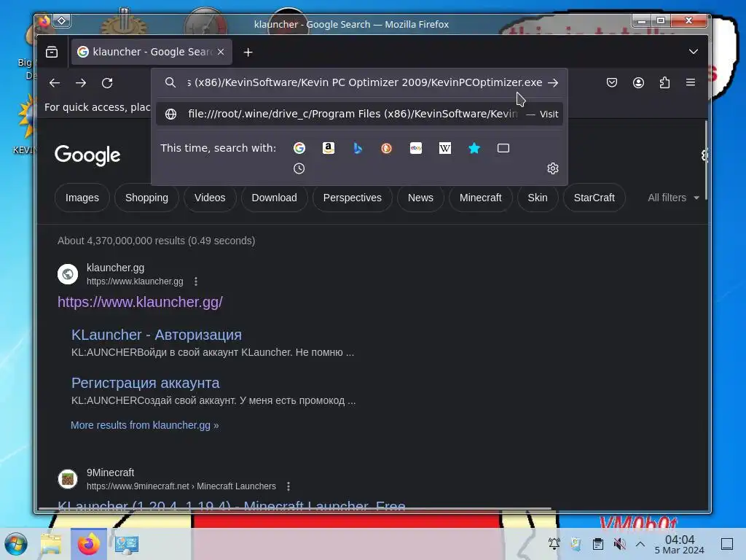The width and height of the screenshot is (746, 560).
Task: List all tabs dropdown arrow
Action: [694, 52]
